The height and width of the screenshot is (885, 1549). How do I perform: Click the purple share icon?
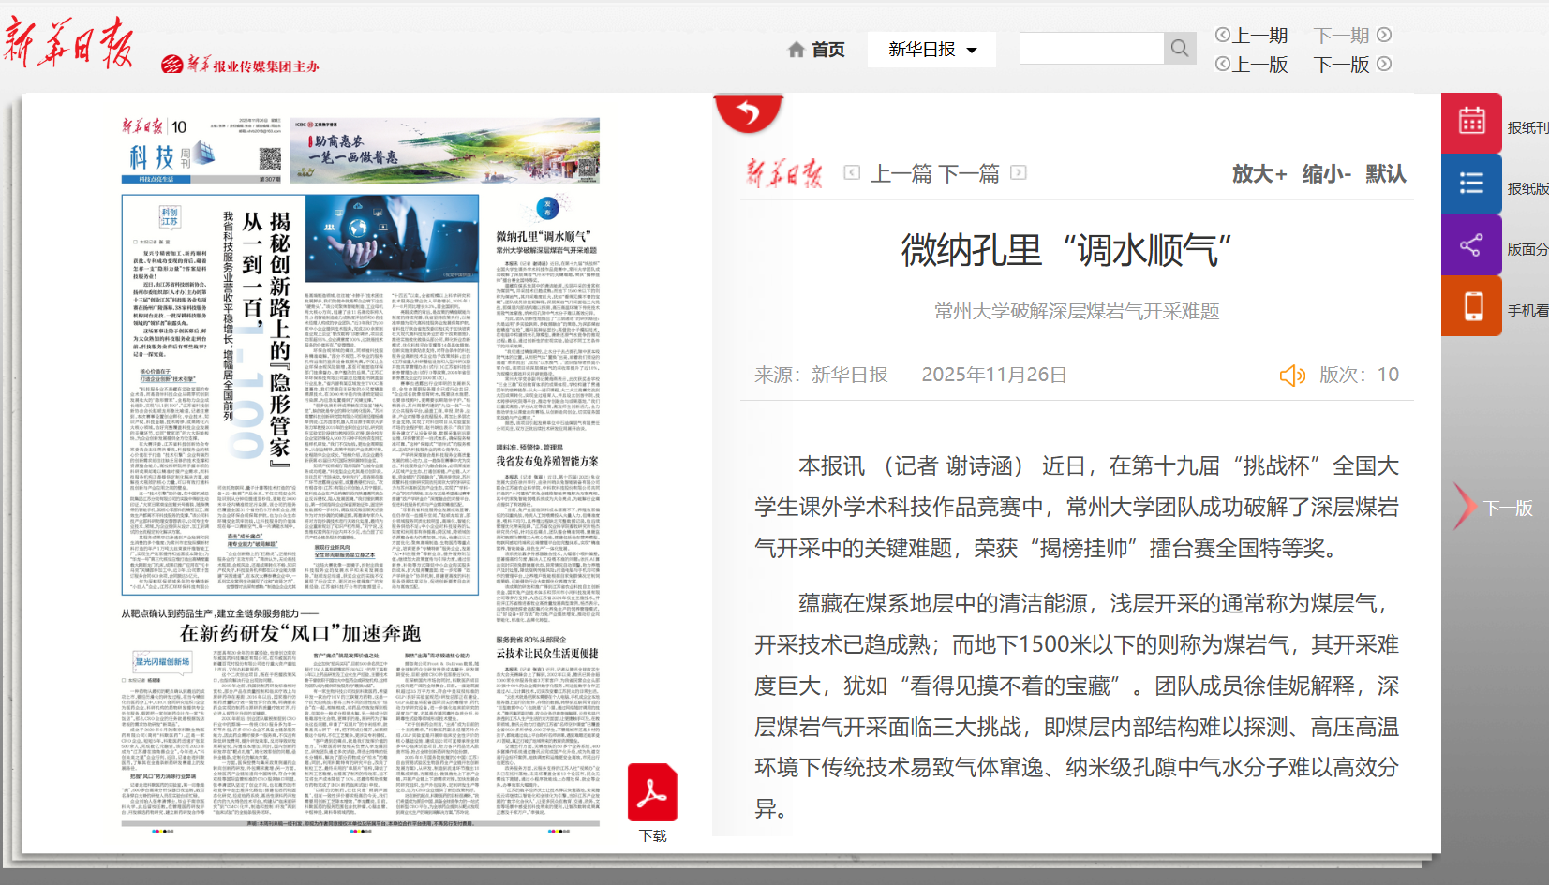point(1471,245)
